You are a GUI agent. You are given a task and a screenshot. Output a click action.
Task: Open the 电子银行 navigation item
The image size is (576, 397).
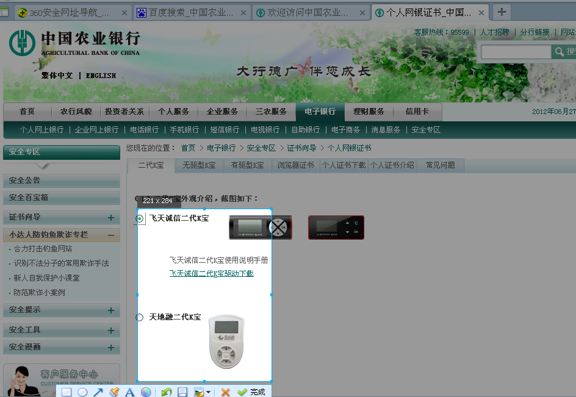(320, 112)
